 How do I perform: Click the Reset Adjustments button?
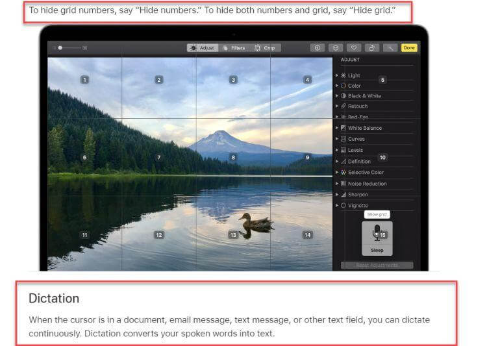coord(377,266)
